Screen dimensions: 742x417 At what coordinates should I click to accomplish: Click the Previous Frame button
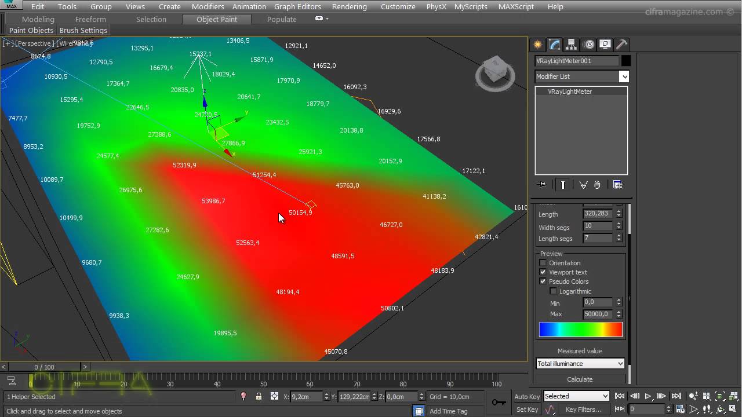634,396
